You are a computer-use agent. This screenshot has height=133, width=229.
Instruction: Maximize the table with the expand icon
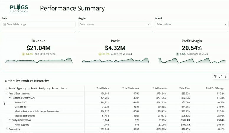(x=220, y=76)
